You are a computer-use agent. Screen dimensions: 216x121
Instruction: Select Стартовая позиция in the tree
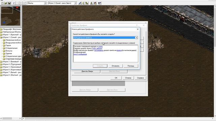pyautogui.click(x=13, y=59)
